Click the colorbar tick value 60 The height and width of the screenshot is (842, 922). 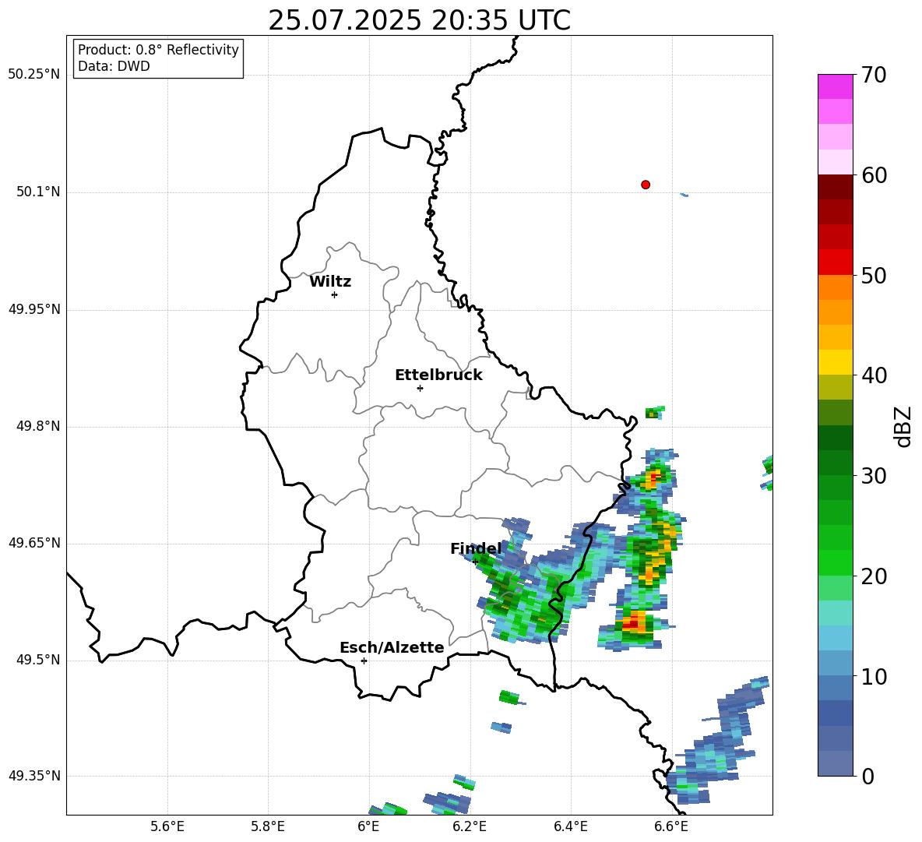click(874, 175)
